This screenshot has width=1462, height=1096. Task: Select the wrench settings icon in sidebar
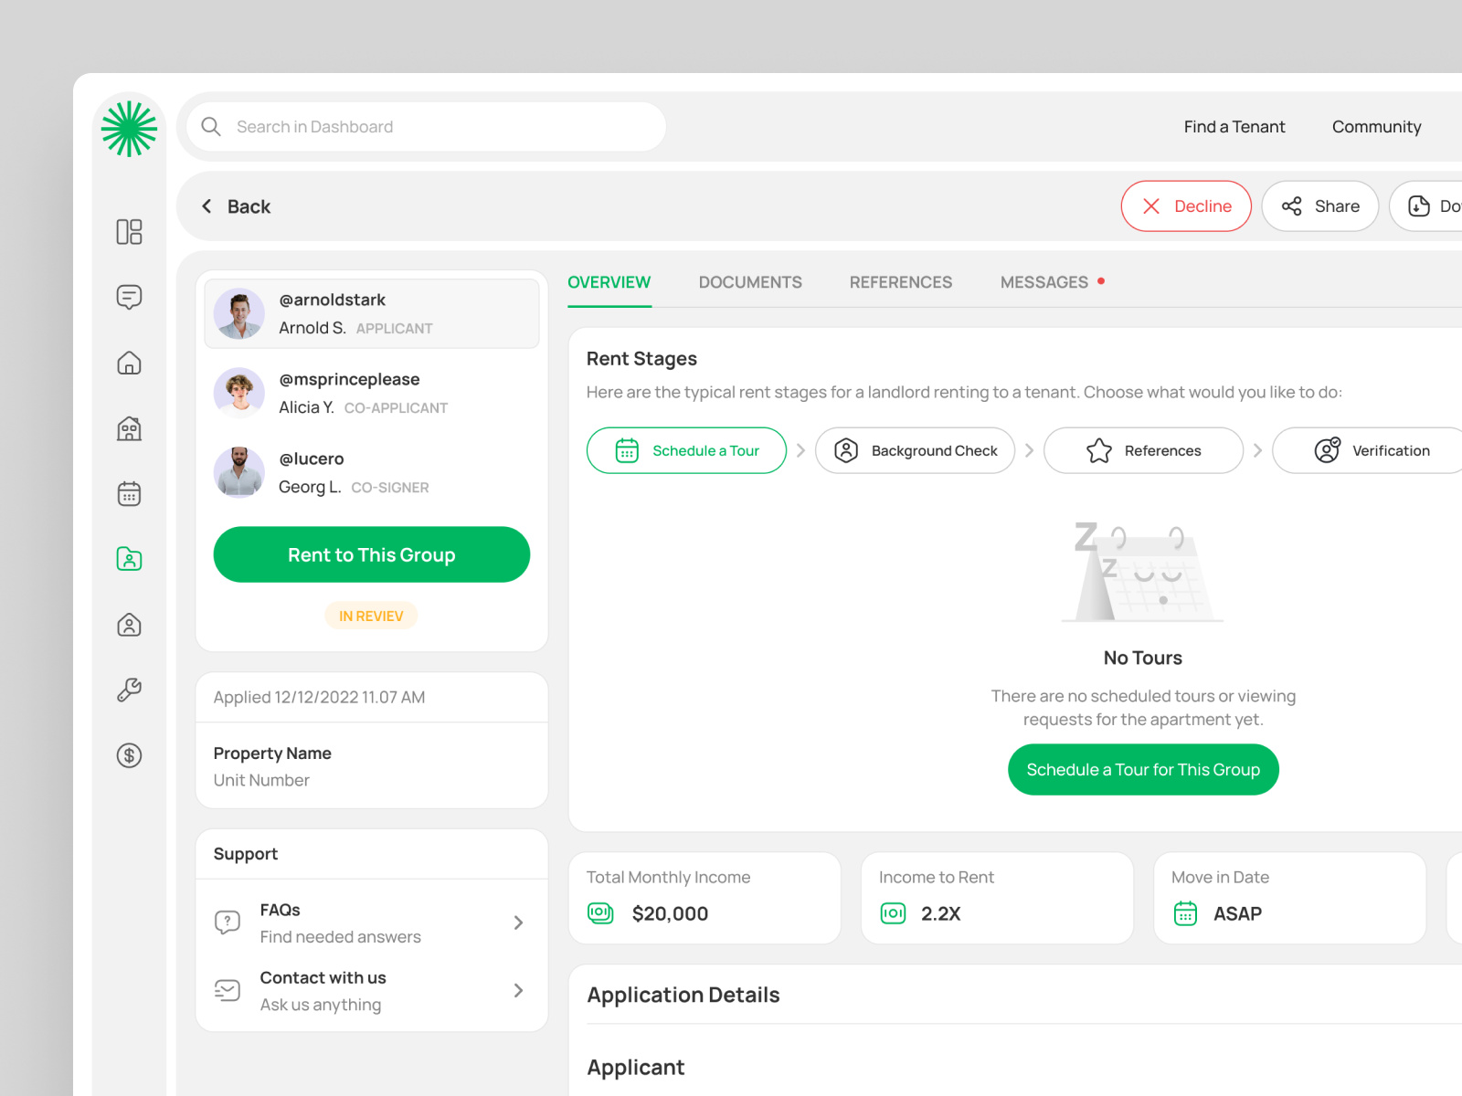(x=129, y=690)
